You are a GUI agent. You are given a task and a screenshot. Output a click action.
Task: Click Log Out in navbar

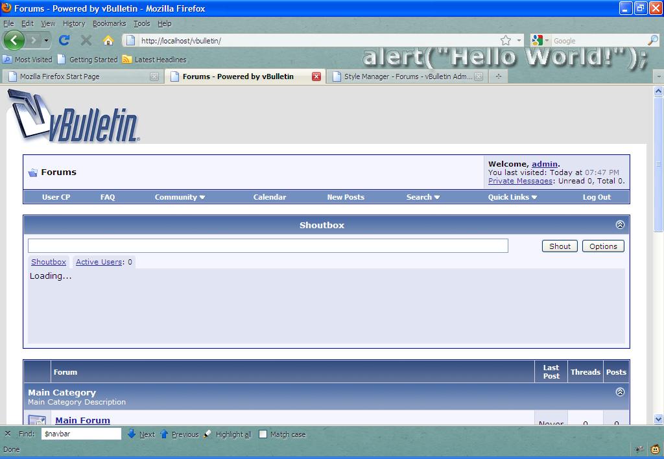[x=597, y=197]
